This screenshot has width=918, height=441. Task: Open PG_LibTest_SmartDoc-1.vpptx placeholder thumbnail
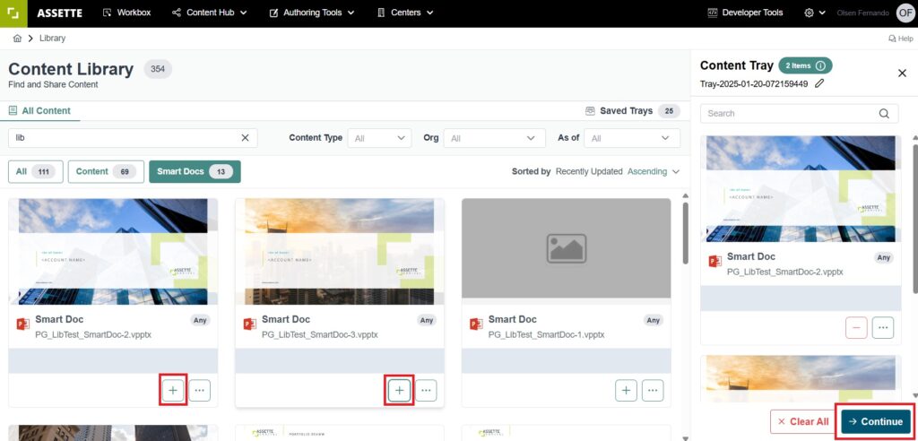point(567,248)
